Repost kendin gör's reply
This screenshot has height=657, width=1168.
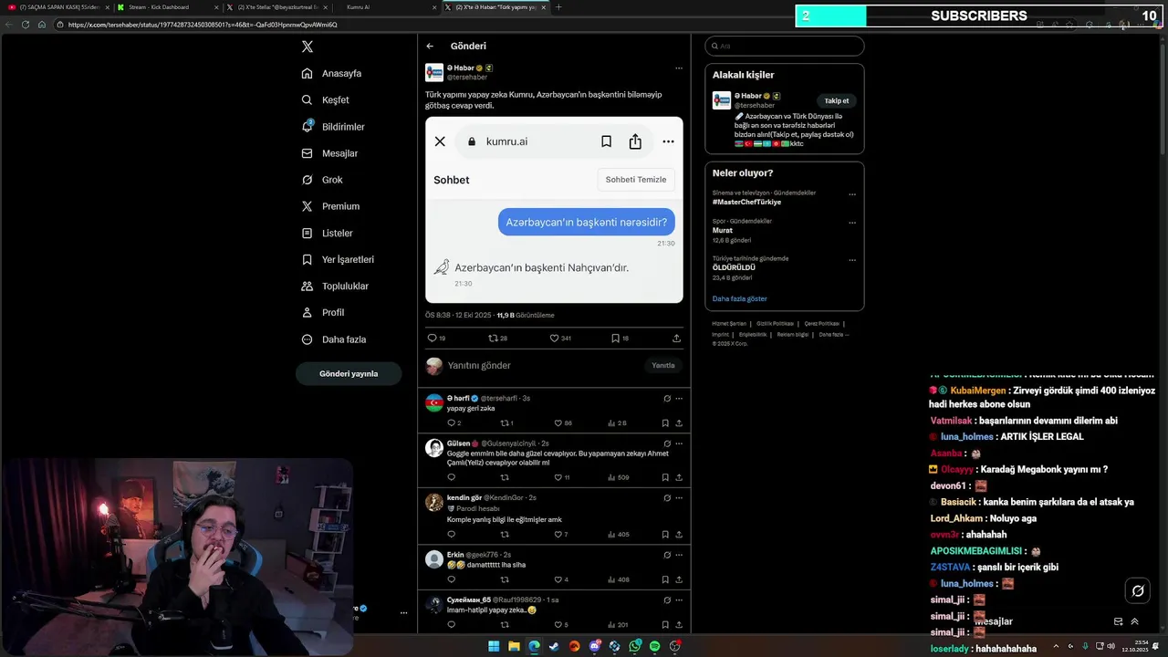click(x=505, y=535)
